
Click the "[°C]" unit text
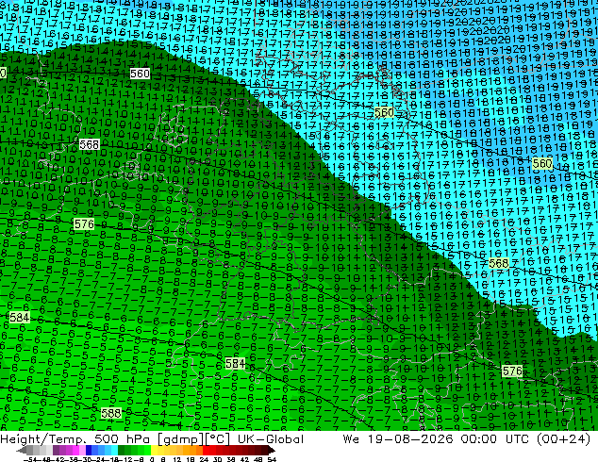[217, 439]
